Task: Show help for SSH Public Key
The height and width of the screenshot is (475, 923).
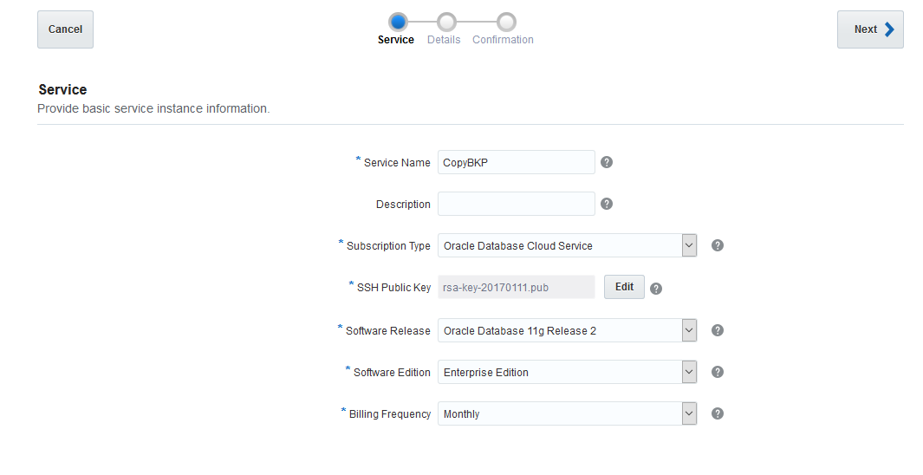Action: coord(656,289)
